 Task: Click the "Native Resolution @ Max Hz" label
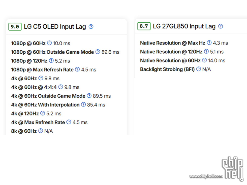click(173, 43)
